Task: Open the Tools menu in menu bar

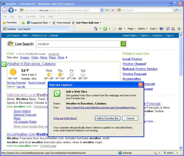Action: point(42,17)
